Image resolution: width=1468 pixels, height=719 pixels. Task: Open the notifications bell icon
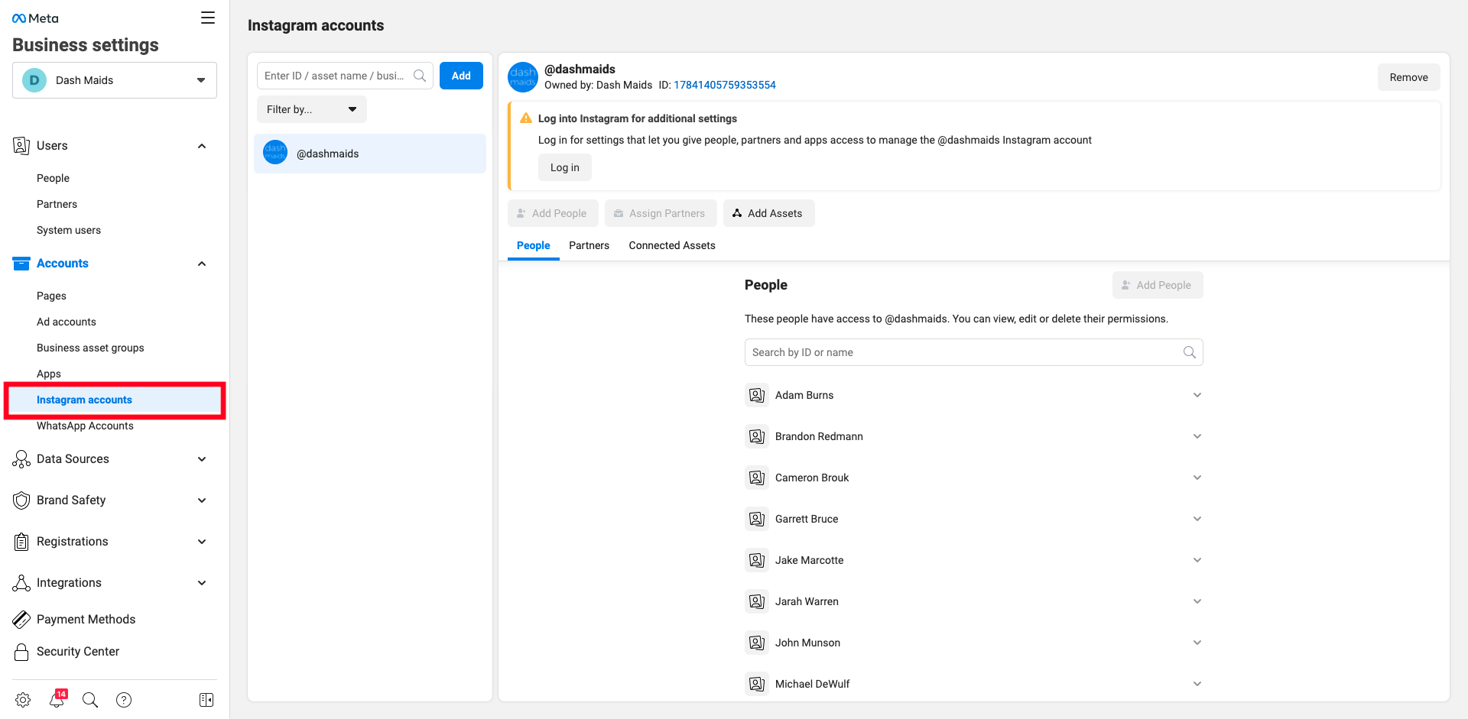coord(57,699)
